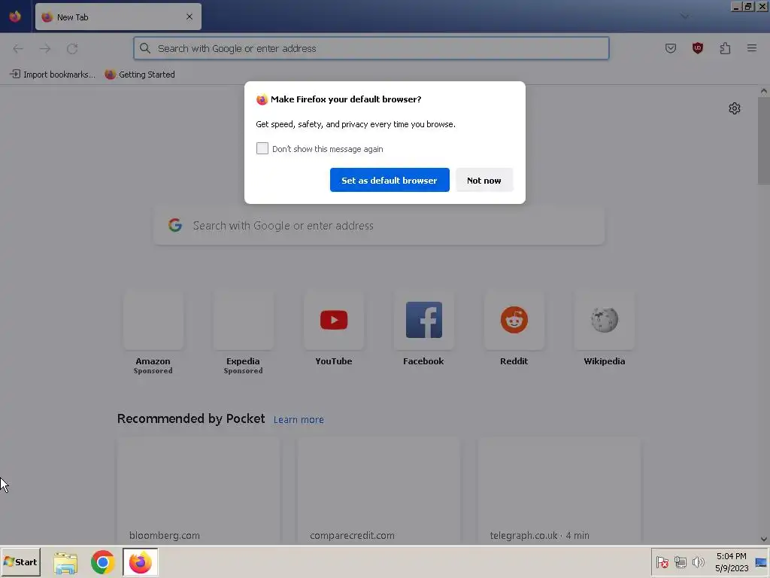This screenshot has width=770, height=578.
Task: Click the Firefox View icon in the tab bar
Action: point(15,17)
